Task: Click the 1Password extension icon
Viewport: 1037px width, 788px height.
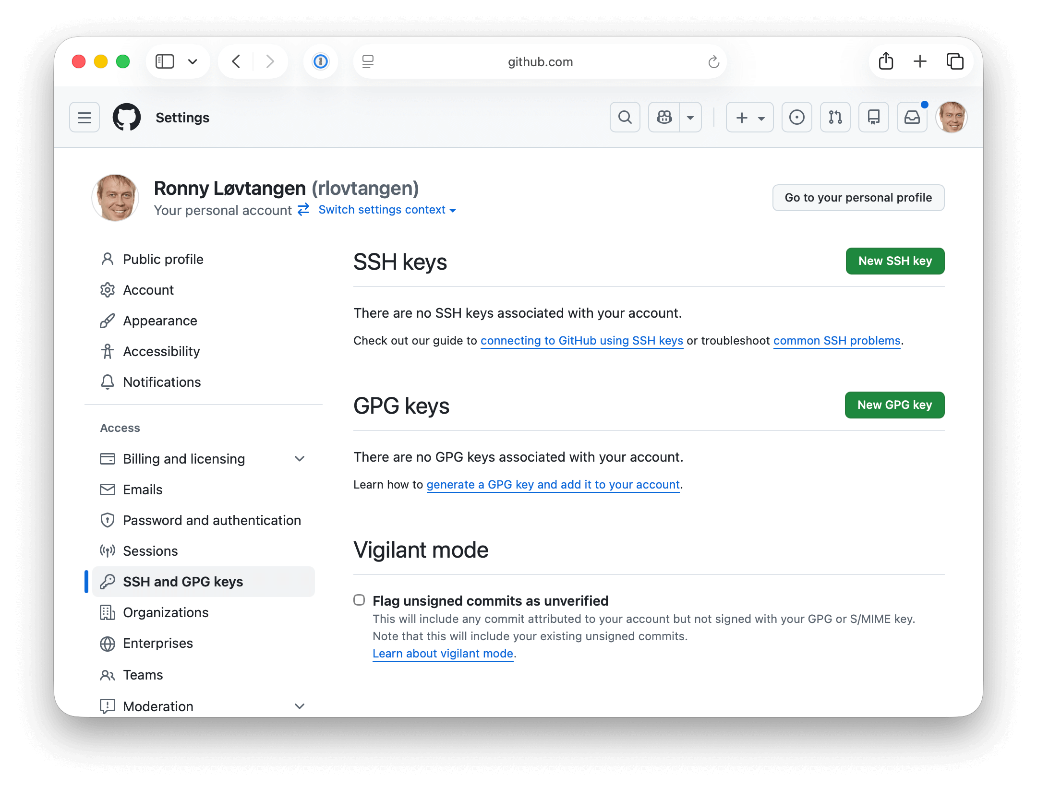Action: 320,61
